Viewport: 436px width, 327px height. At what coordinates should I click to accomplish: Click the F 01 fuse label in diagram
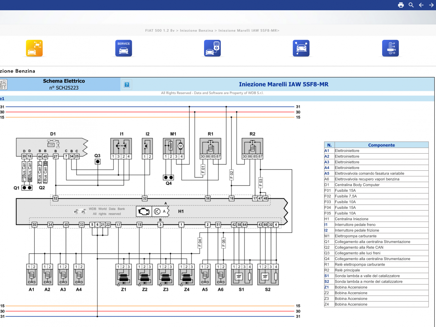point(203,169)
